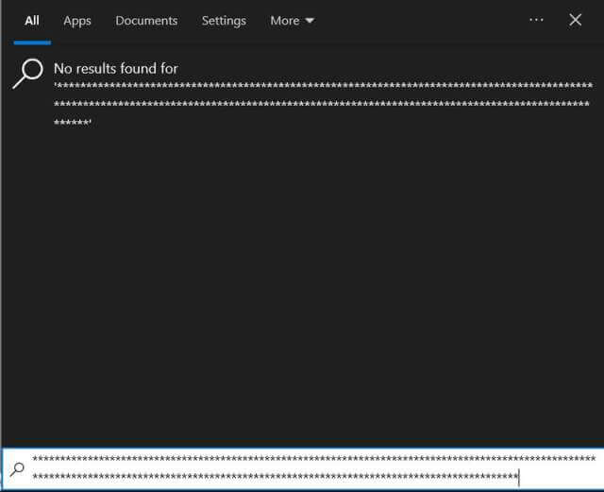
Task: Focus the search input field at the bottom
Action: 311,468
